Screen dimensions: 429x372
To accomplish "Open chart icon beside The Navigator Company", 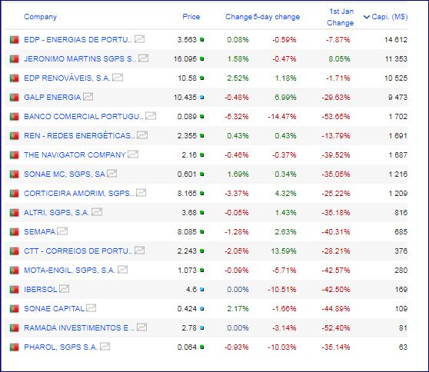I will 133,154.
